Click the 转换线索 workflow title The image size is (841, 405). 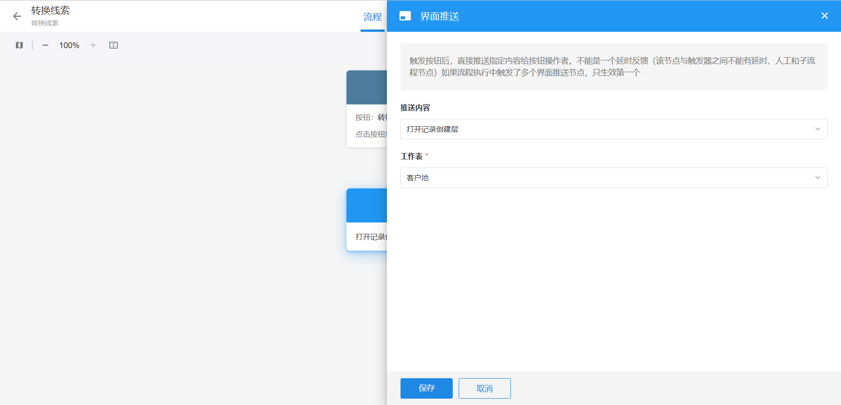click(x=50, y=10)
